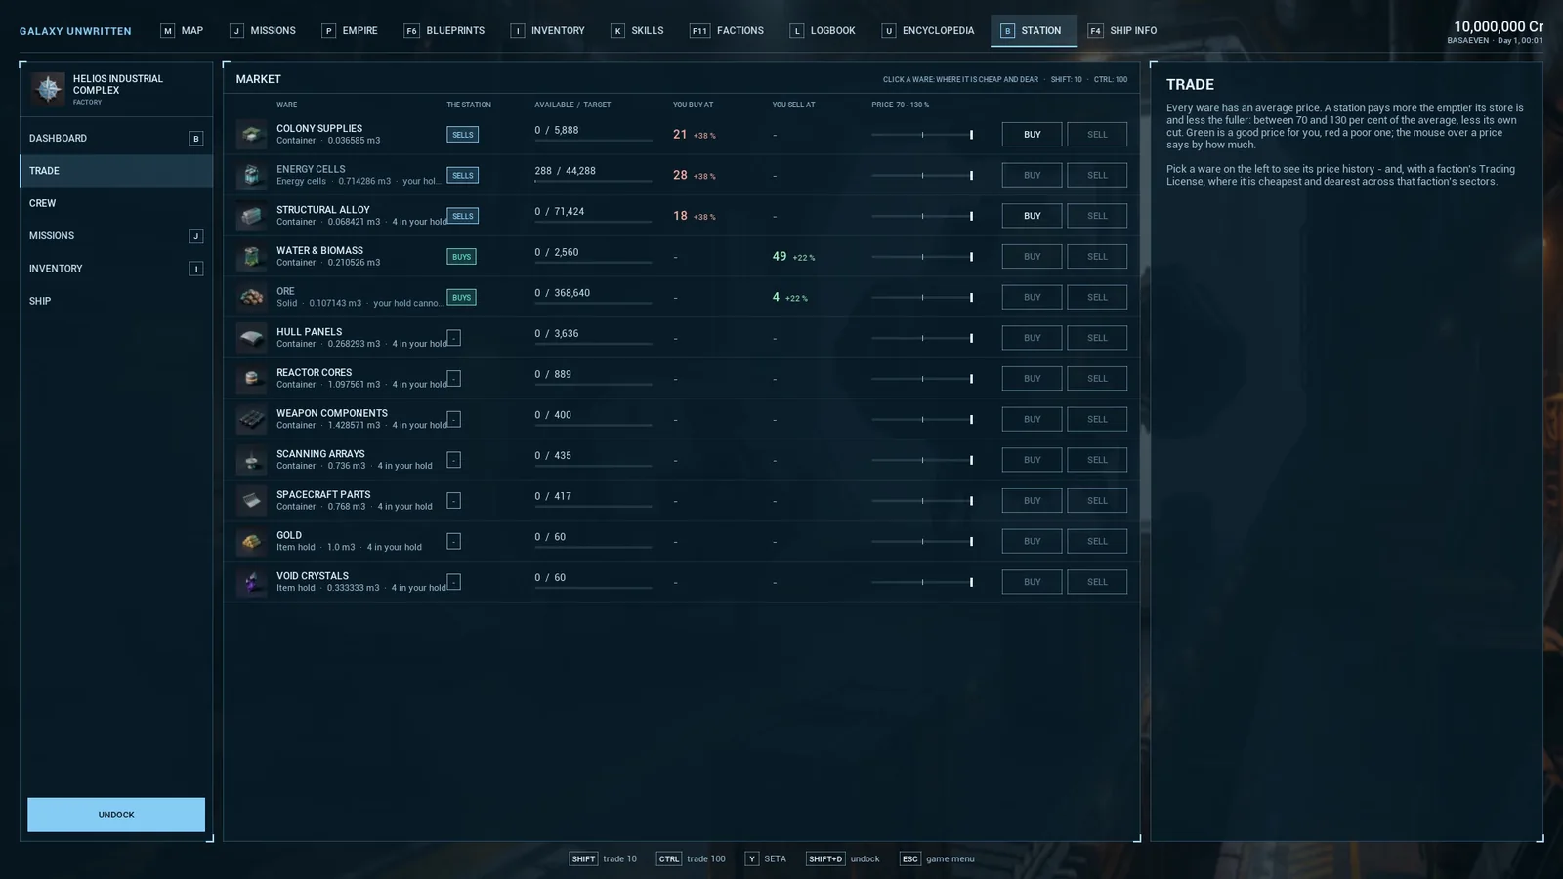Open the Ship Info tab
Viewport: 1563px width, 879px height.
(1122, 31)
